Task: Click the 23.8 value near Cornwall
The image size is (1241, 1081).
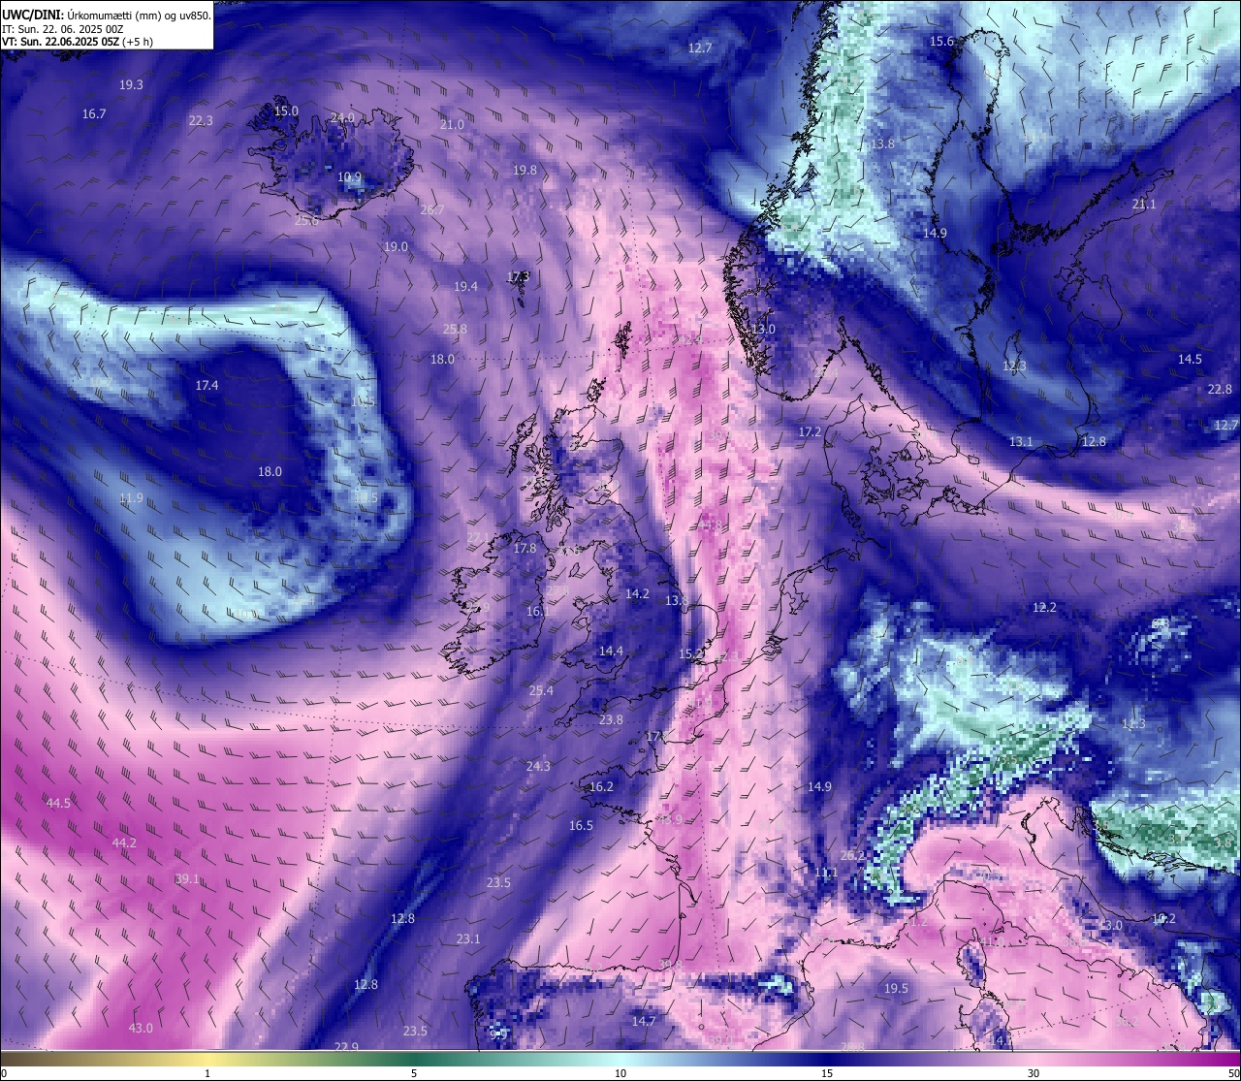Action: point(611,720)
